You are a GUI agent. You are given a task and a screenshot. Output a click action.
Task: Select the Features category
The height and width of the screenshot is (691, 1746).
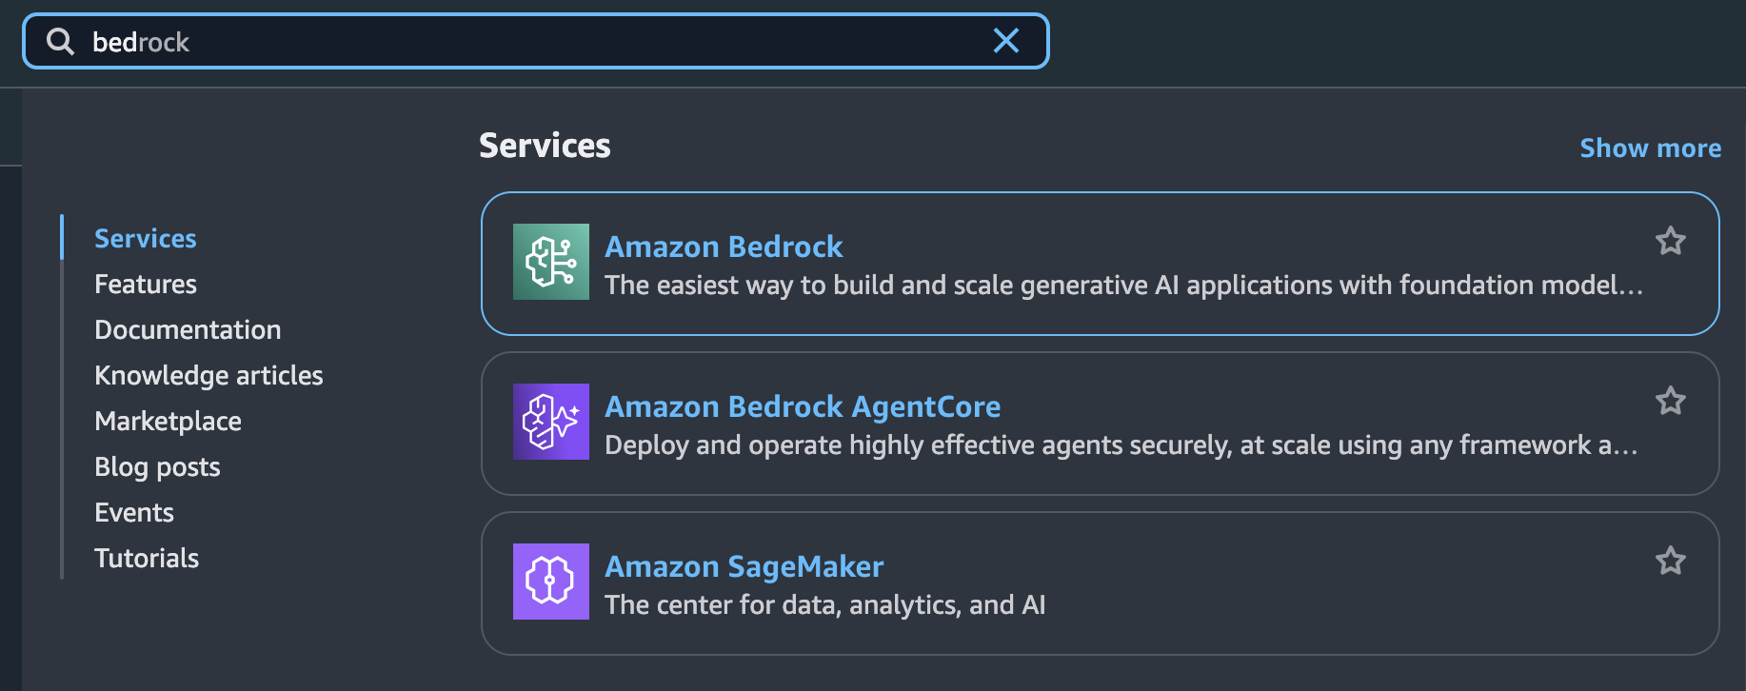[145, 283]
